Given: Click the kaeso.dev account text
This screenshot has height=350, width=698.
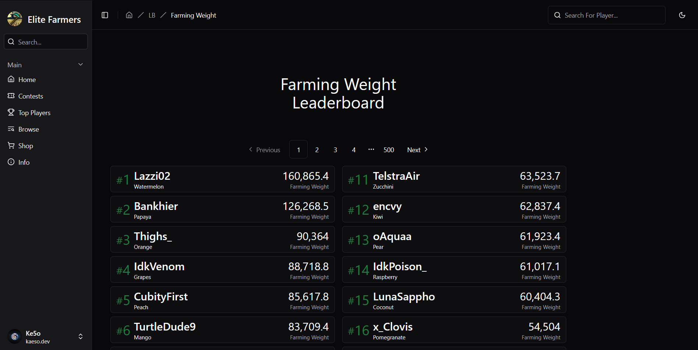Looking at the screenshot, I should (x=38, y=342).
